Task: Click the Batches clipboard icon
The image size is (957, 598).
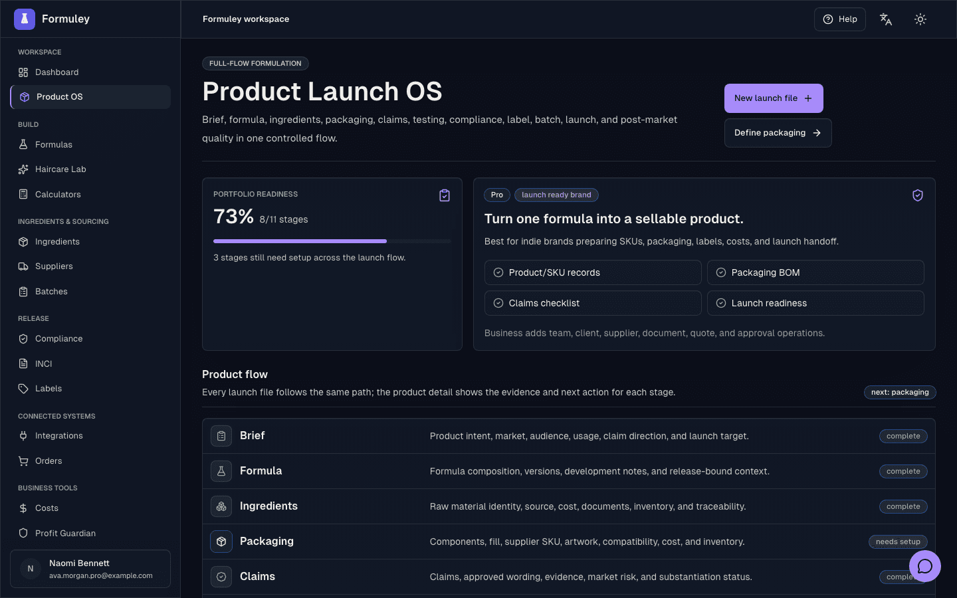Action: tap(23, 292)
